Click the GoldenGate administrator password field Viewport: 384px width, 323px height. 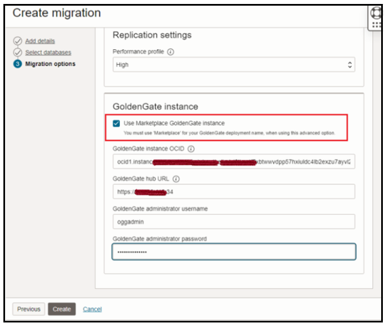coord(234,251)
